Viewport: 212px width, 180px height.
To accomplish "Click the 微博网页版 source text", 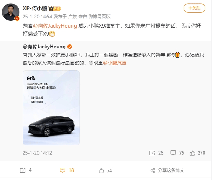I will pos(99,17).
